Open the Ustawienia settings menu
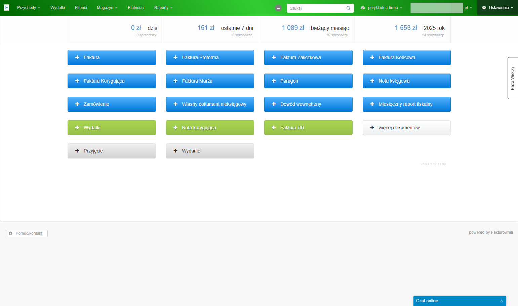Screen dimensions: 518x306 tap(497, 8)
